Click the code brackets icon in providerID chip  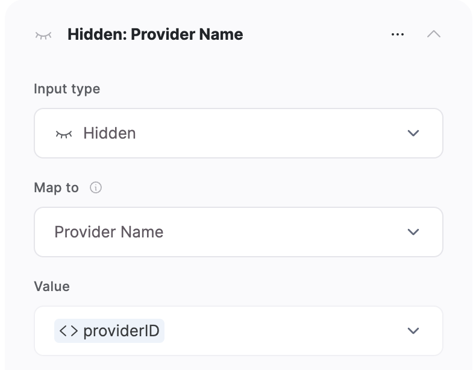tap(69, 331)
